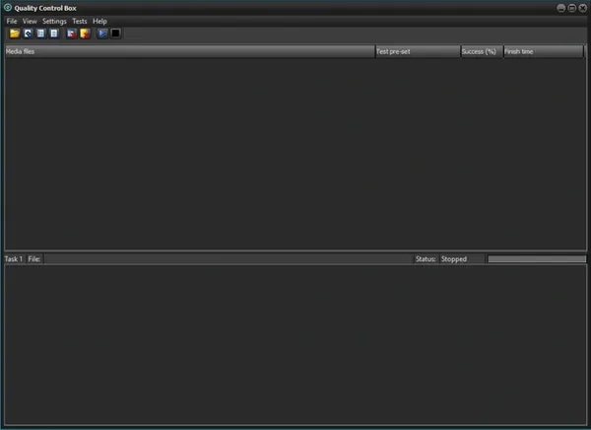Click the circular refresh arrow toolbar icon
This screenshot has height=430, width=591.
(28, 34)
